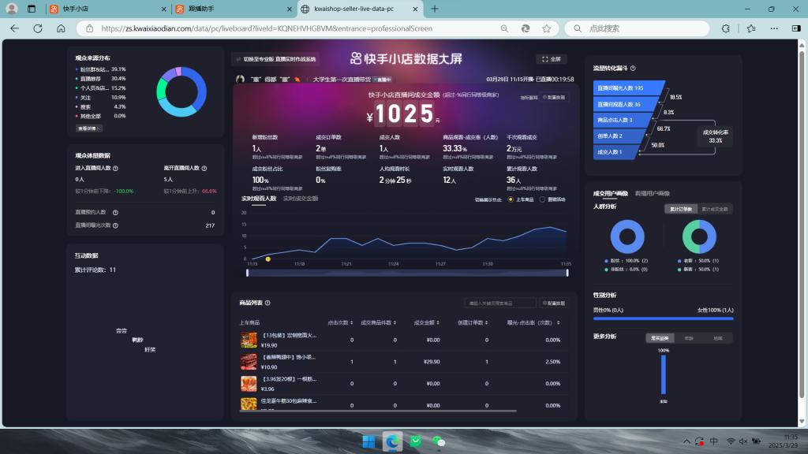Sort product list by 点击次数 column
Image resolution: width=808 pixels, height=454 pixels.
[341, 322]
